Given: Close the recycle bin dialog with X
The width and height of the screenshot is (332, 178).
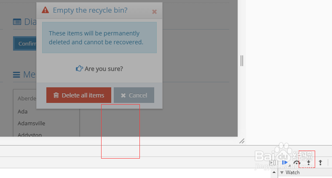Looking at the screenshot, I should [154, 12].
